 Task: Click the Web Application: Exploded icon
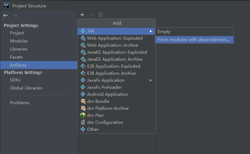pos(83,38)
